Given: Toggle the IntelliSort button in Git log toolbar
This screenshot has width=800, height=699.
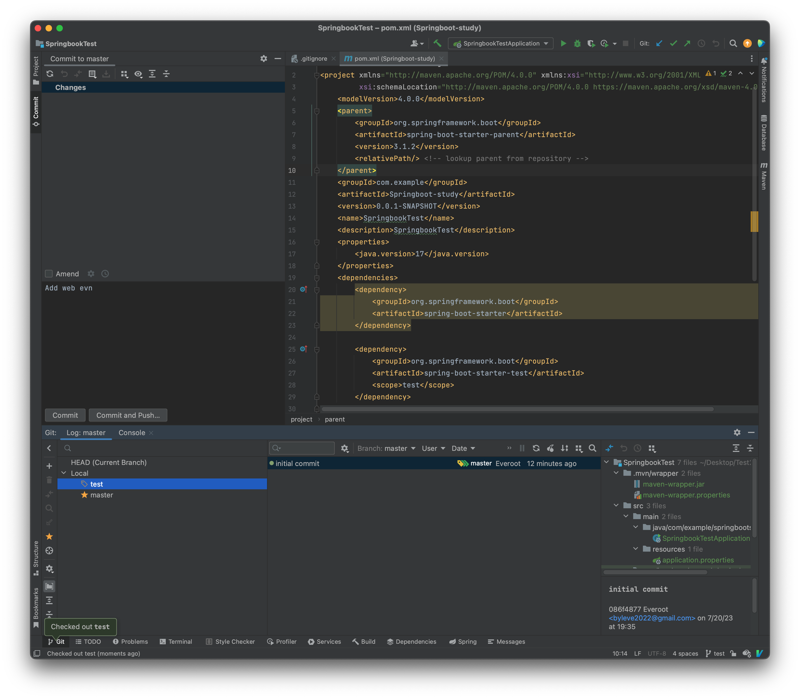Looking at the screenshot, I should tap(564, 448).
